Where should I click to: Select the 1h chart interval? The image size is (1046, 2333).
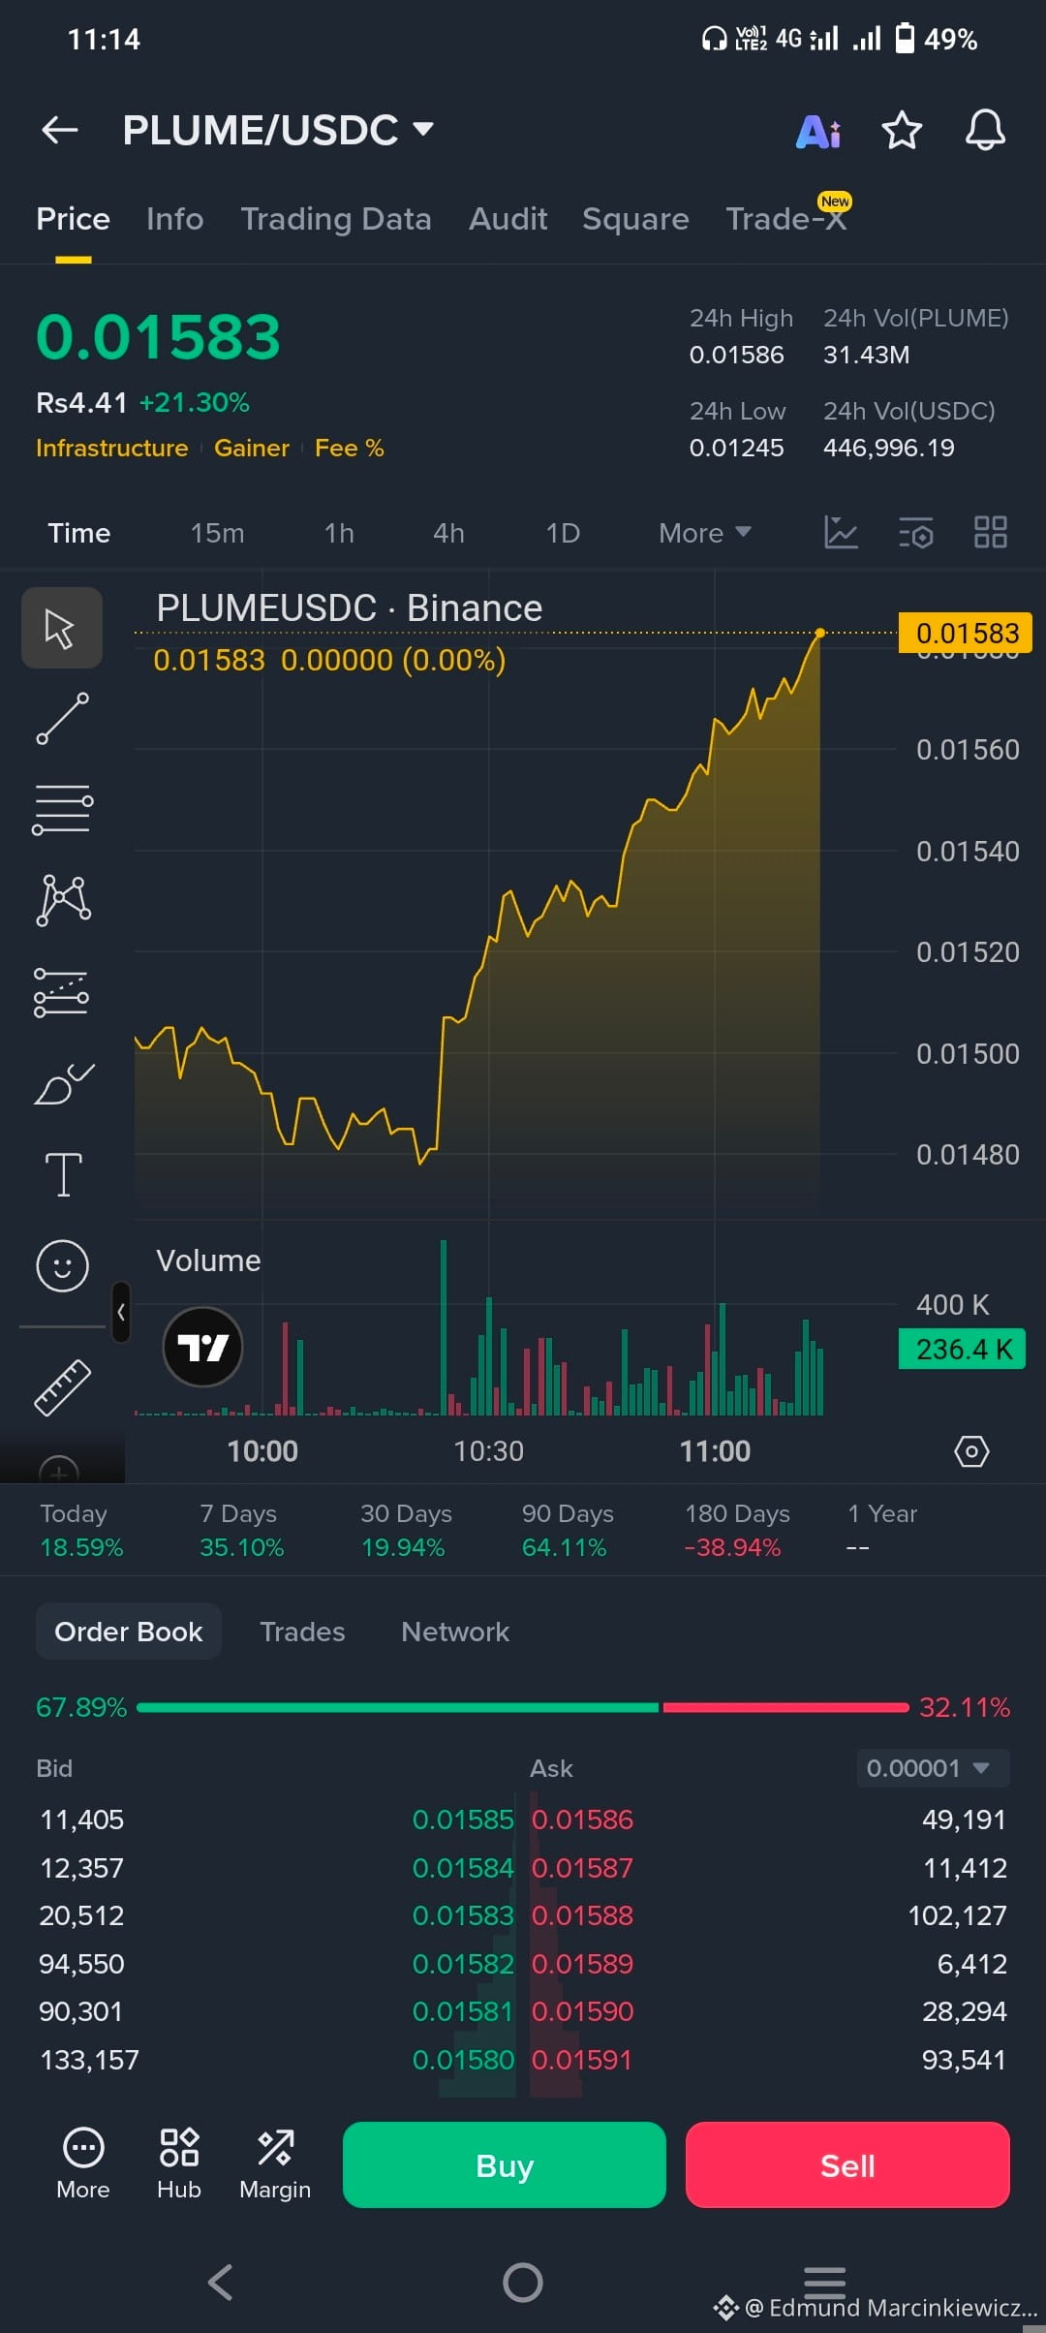point(339,533)
